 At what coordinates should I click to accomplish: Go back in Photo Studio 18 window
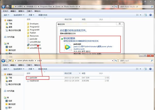pos(3,7)
